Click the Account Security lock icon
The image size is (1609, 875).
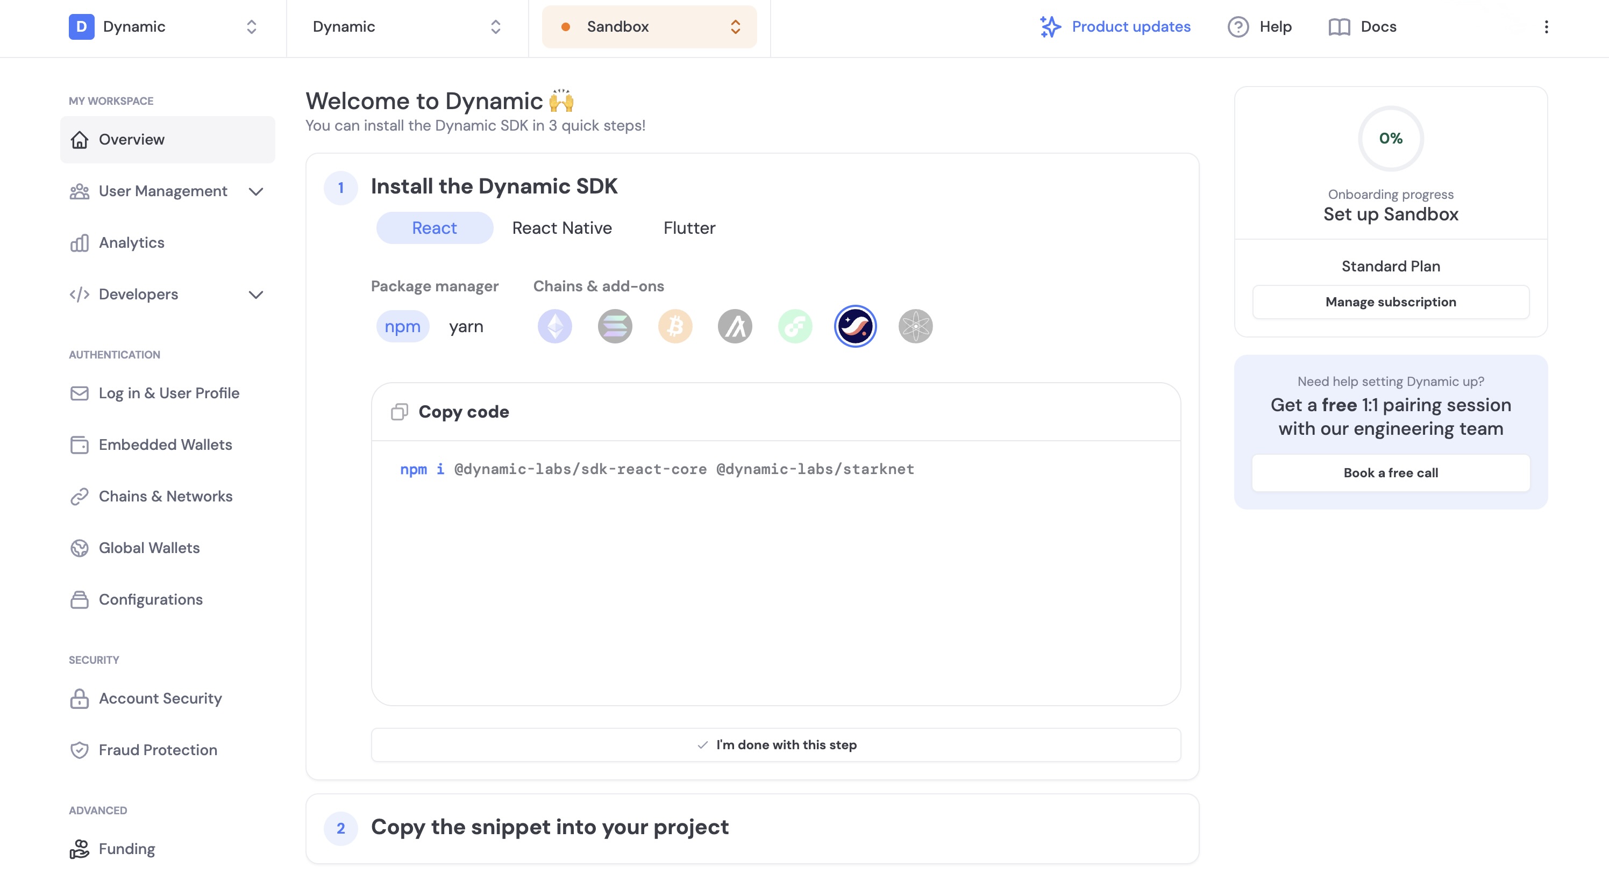click(x=80, y=698)
